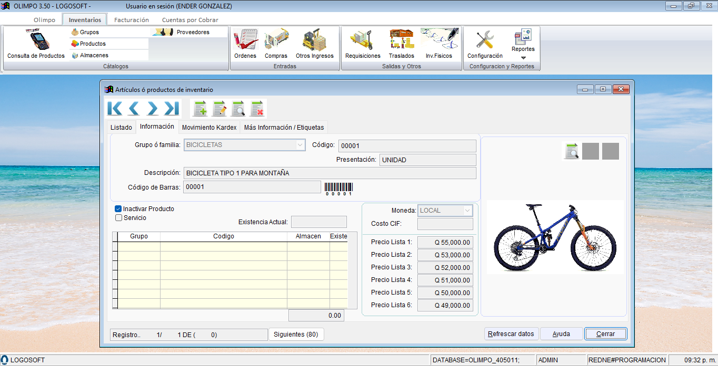
Task: Go to first record navigation arrow
Action: point(114,109)
